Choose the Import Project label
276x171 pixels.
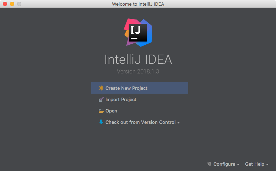(x=121, y=99)
